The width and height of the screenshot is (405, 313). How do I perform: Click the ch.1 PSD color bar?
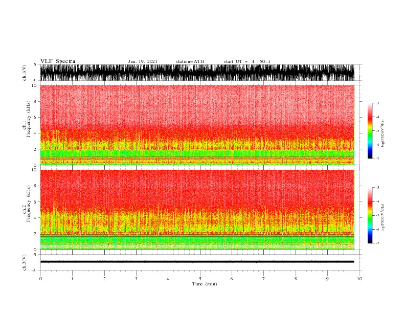pyautogui.click(x=370, y=131)
